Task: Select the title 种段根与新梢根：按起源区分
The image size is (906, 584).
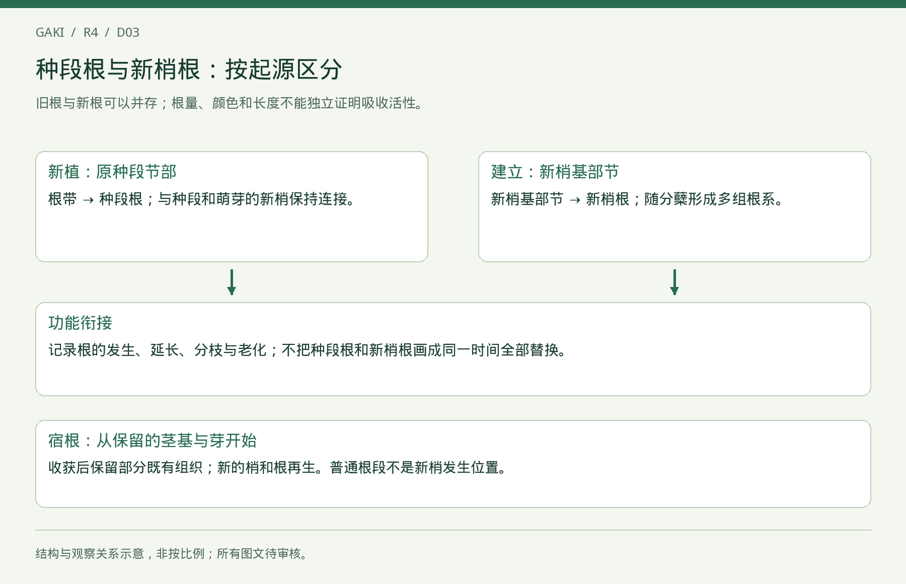Action: coord(189,69)
